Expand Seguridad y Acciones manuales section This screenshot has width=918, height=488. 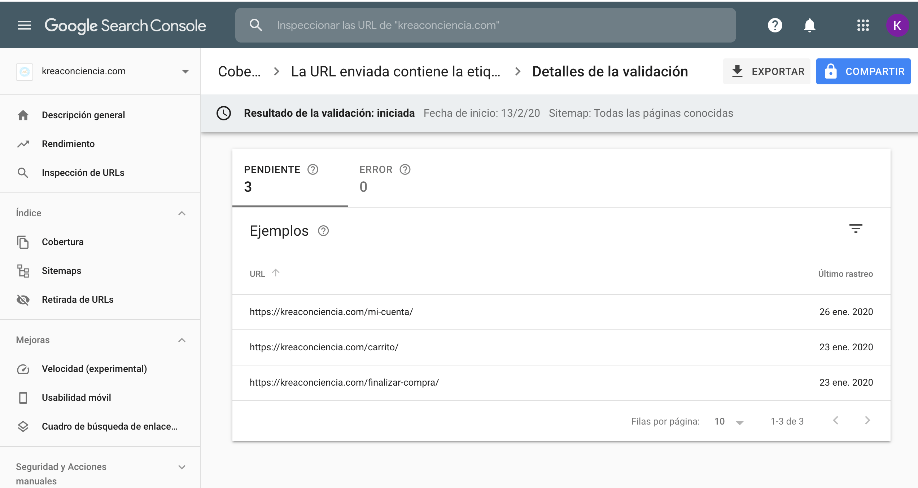pyautogui.click(x=182, y=467)
